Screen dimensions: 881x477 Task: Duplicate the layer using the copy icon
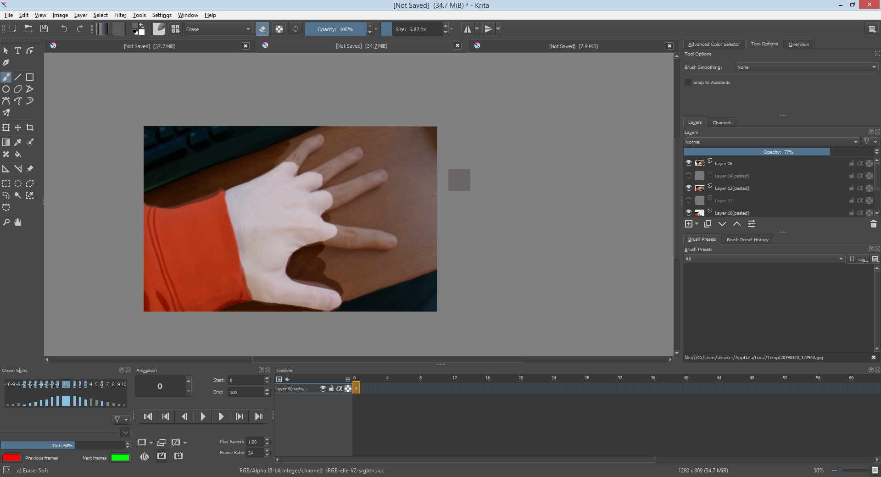click(708, 224)
